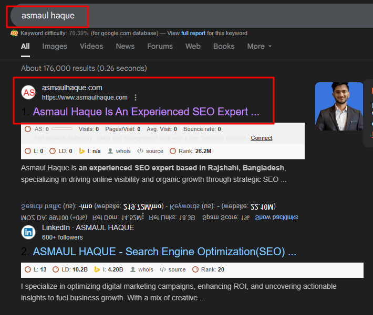
Task: Open the Asmaul Haque Is An Experienced SEO Expert result
Action: tap(146, 112)
